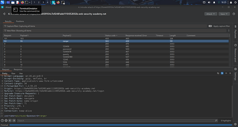Screen dimensions: 238x127
Task: Open the Attack dropdown button
Action: pos(211,14)
